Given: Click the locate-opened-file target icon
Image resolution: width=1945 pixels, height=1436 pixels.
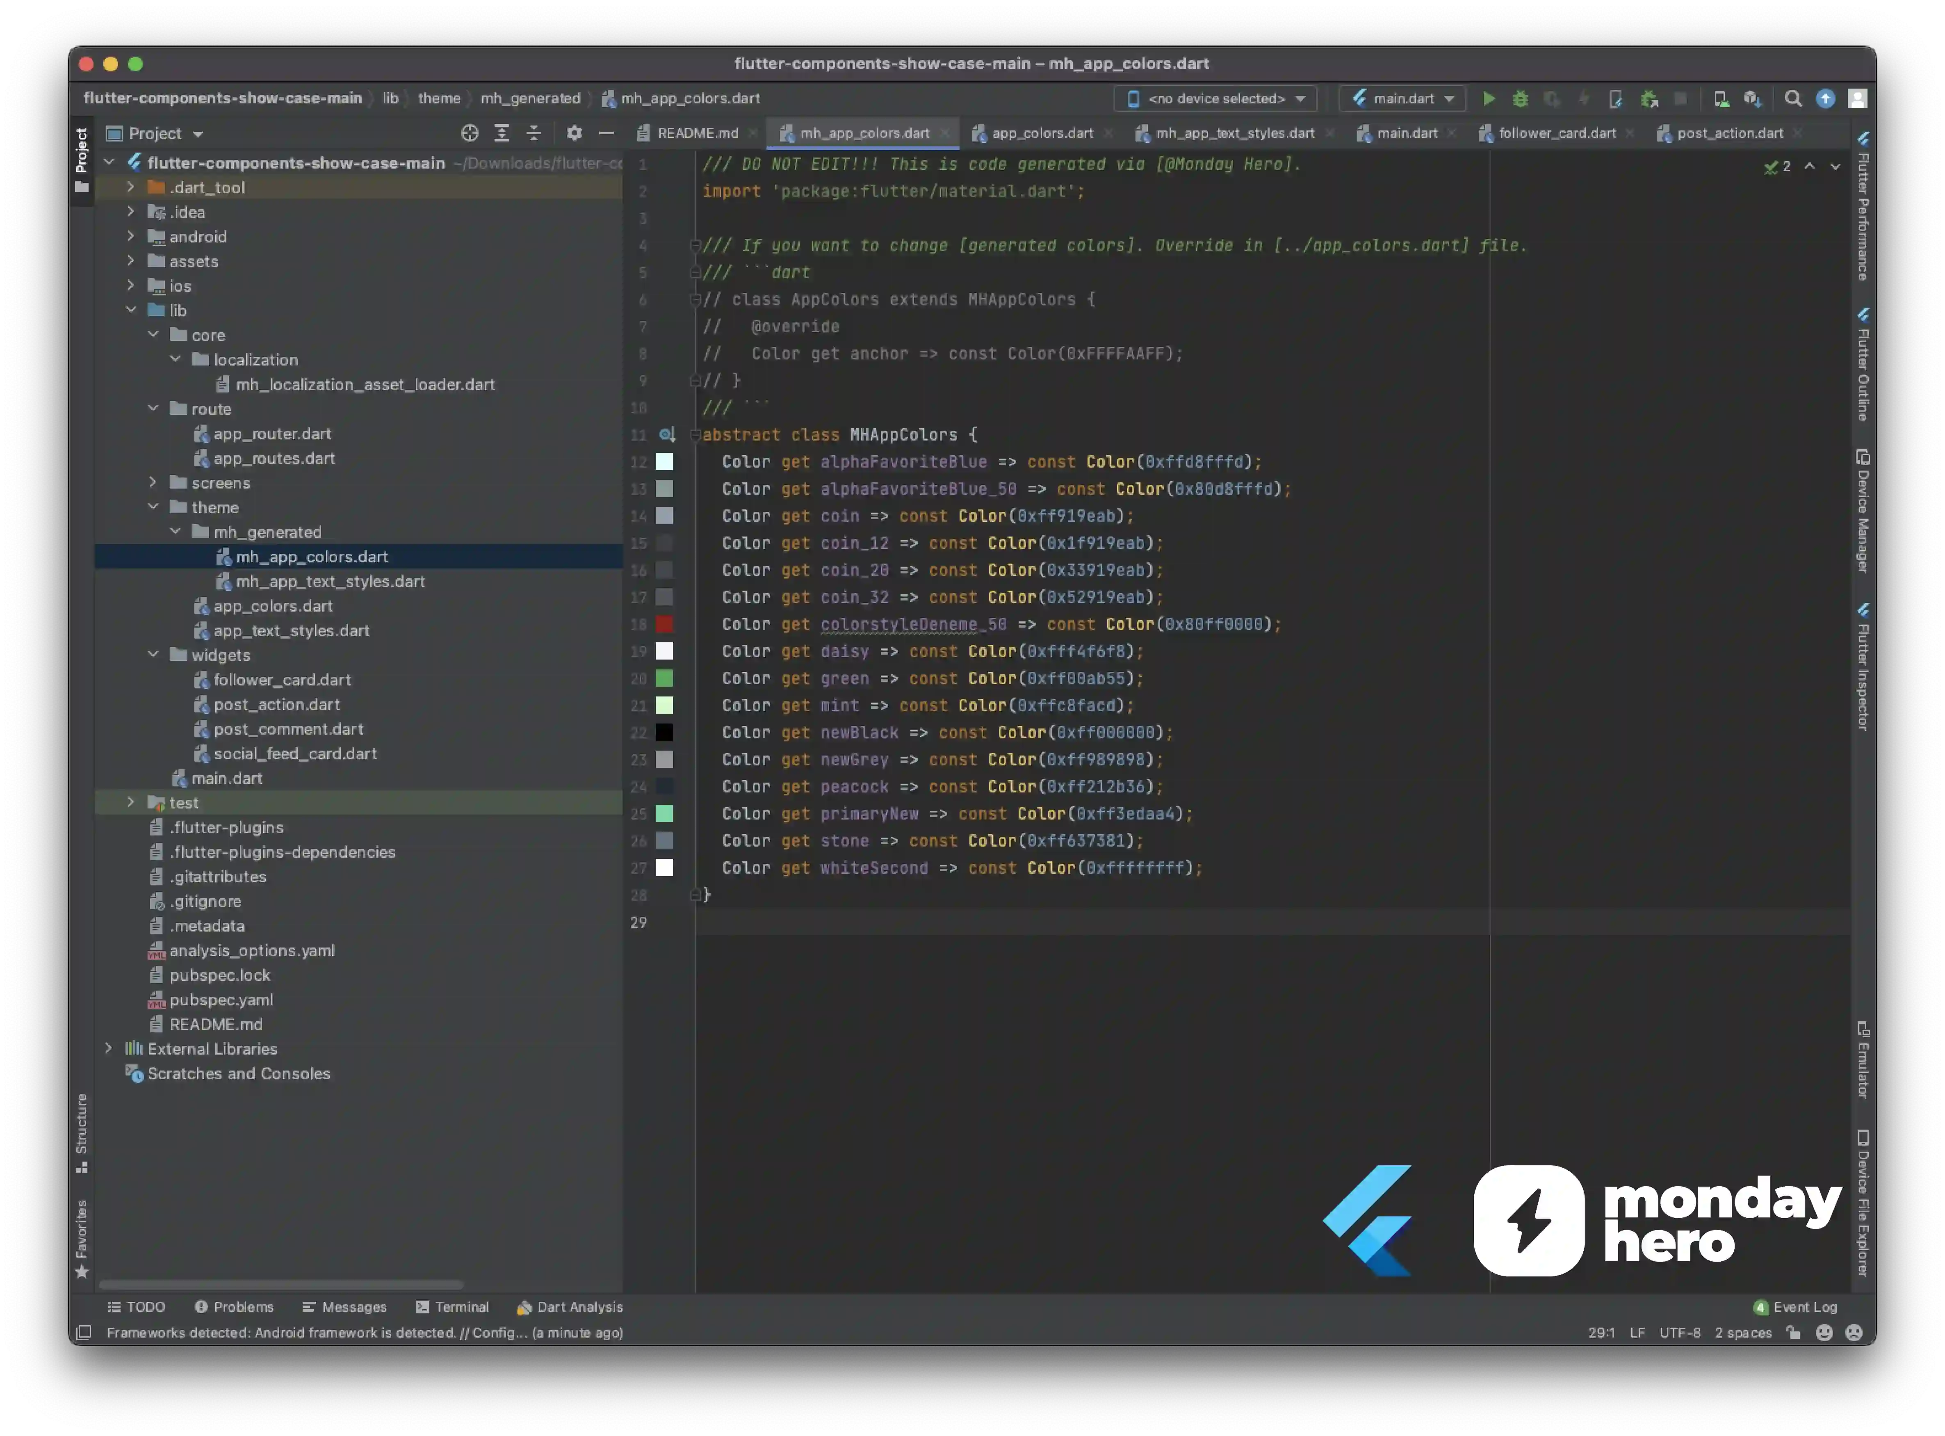Looking at the screenshot, I should [x=469, y=133].
